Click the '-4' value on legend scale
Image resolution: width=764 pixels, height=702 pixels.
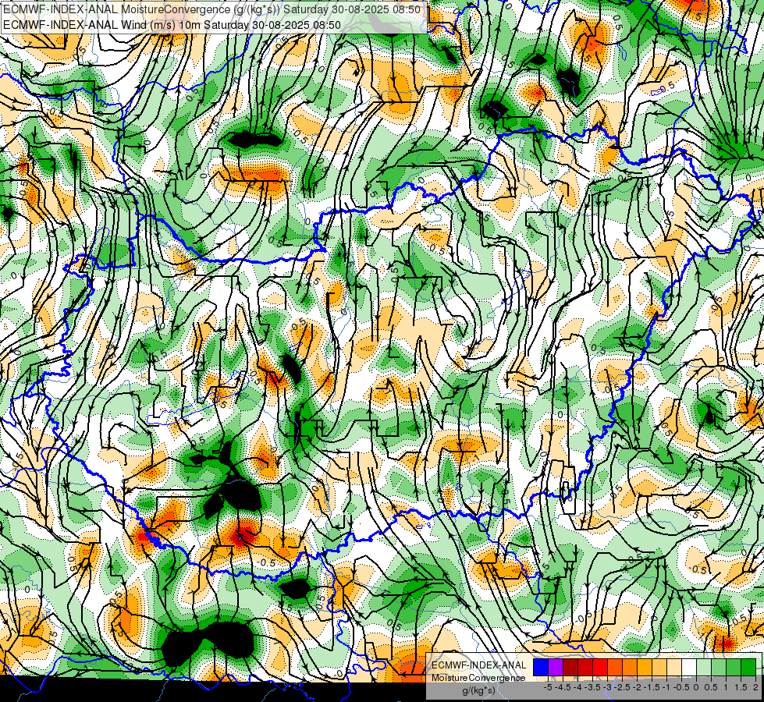[577, 687]
